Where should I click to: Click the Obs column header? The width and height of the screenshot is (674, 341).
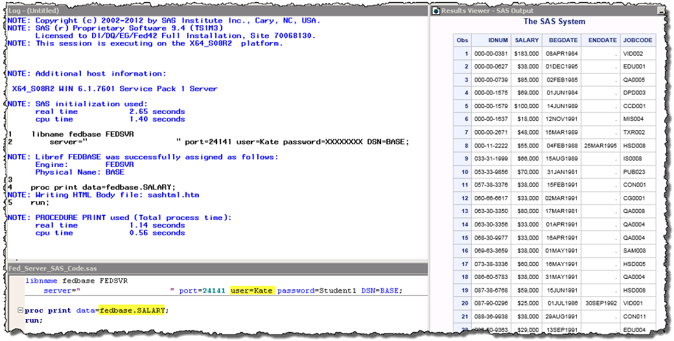click(x=462, y=40)
